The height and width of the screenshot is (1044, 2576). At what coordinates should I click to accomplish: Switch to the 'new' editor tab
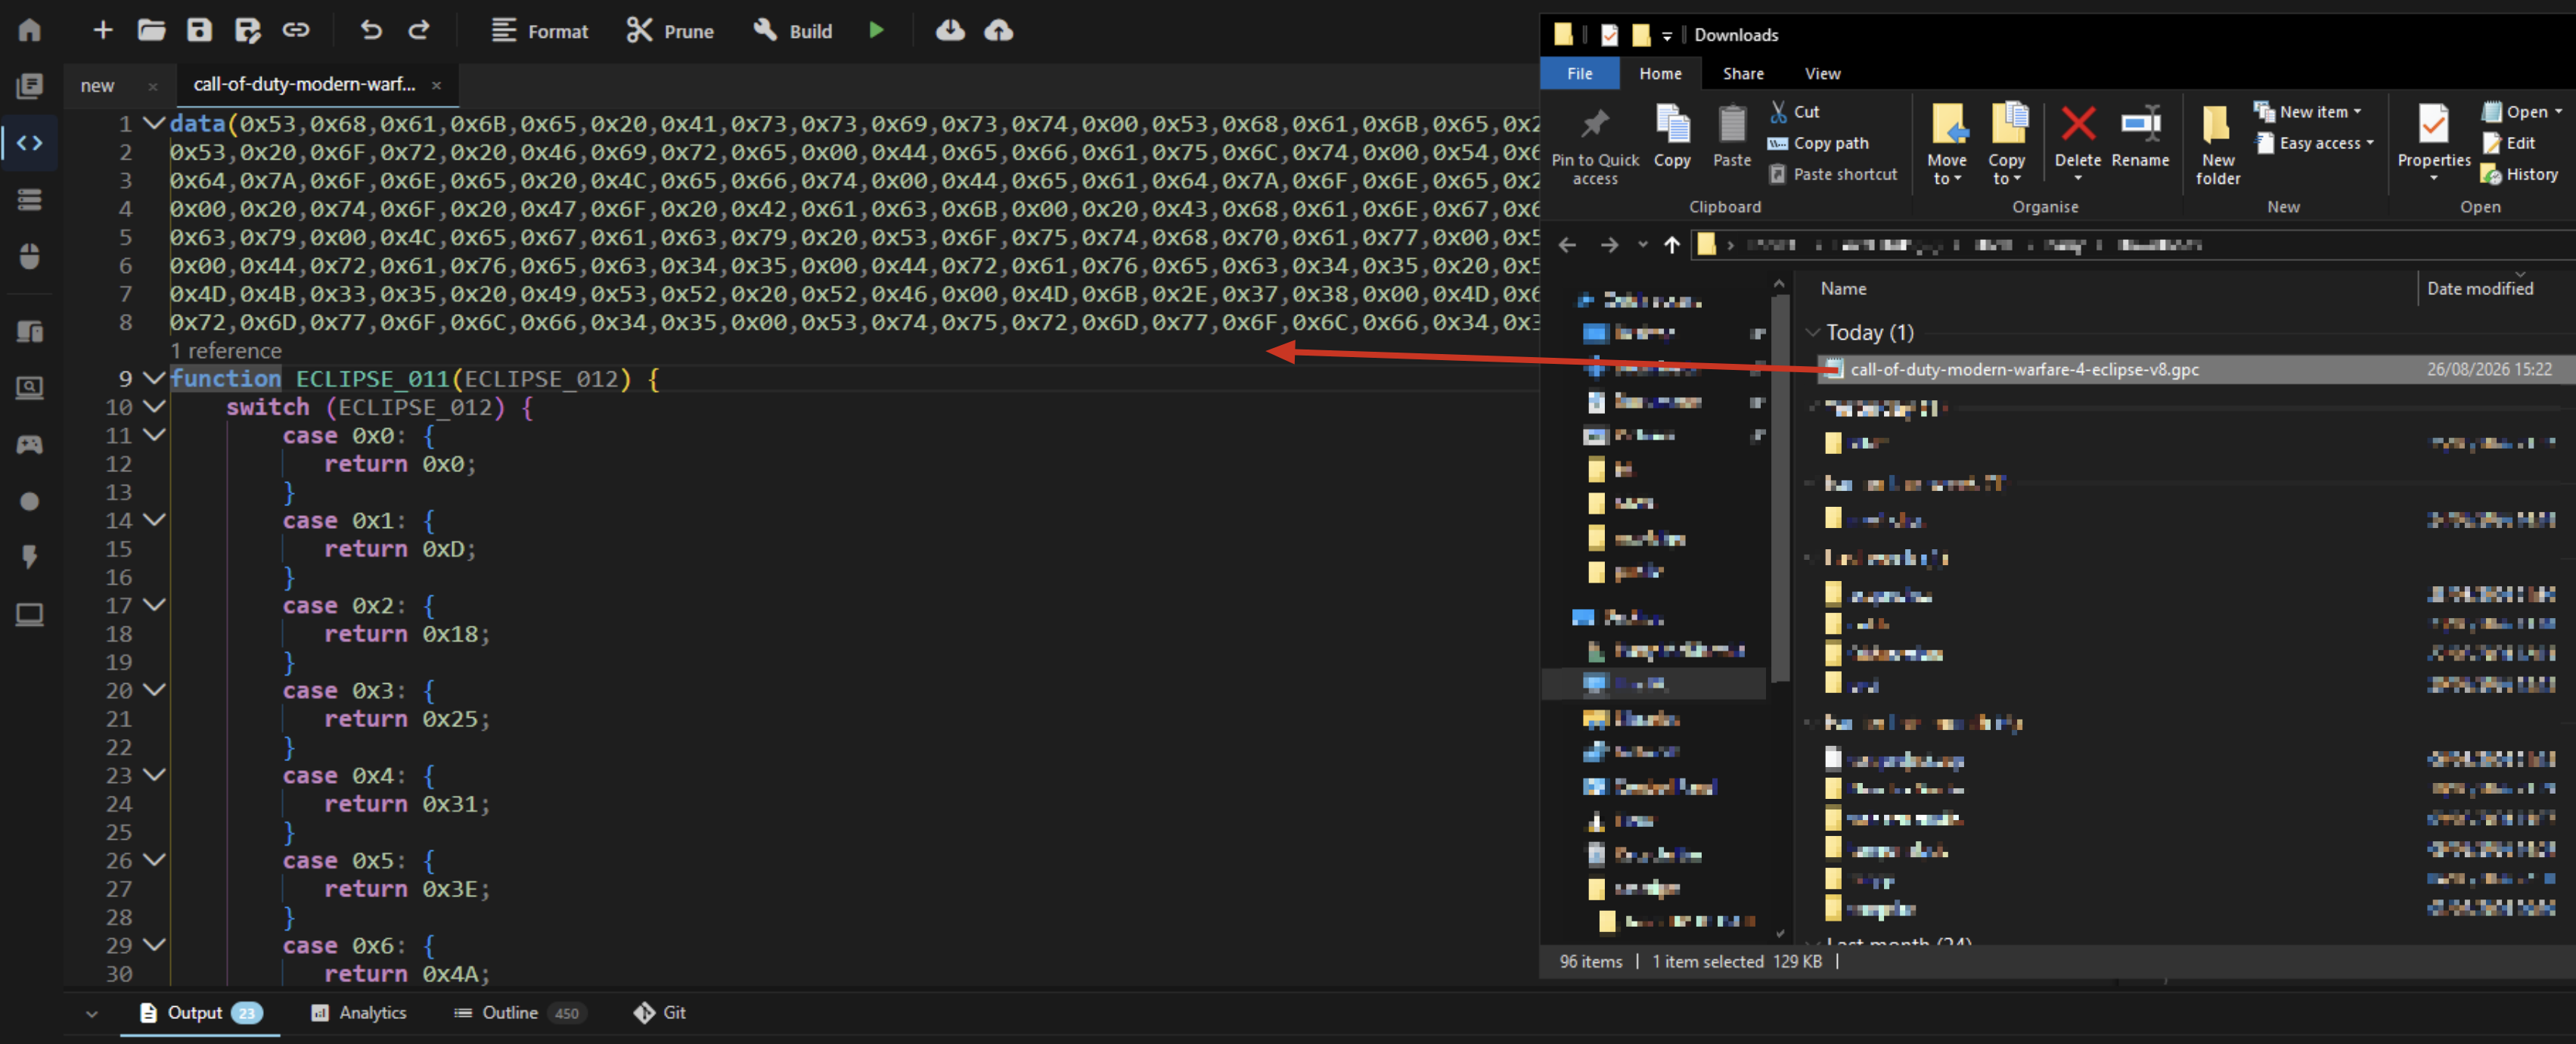98,86
